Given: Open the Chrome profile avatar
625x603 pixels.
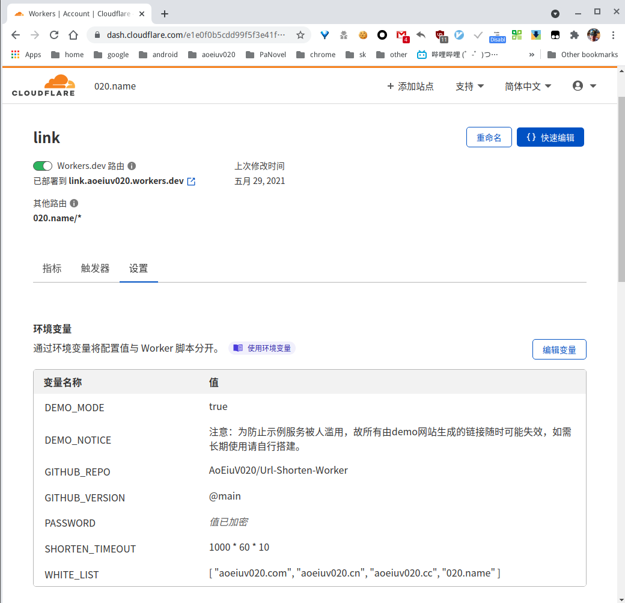Looking at the screenshot, I should tap(594, 35).
